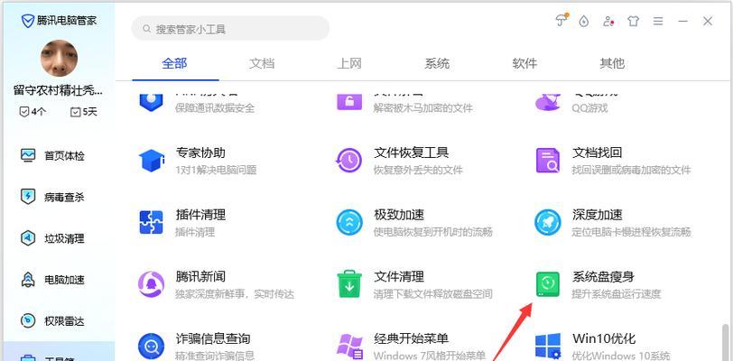Click the Tencent PC Manager shield logo
The width and height of the screenshot is (733, 361).
pyautogui.click(x=29, y=21)
